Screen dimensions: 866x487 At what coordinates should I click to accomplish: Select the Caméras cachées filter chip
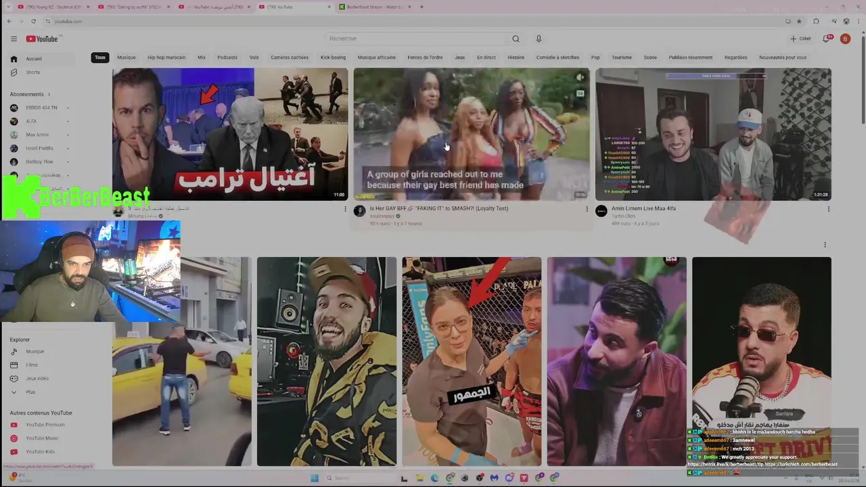pos(290,57)
